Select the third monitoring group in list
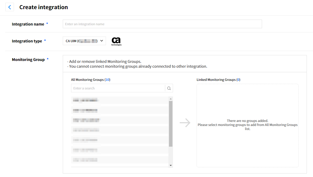313x177 pixels. click(120, 120)
